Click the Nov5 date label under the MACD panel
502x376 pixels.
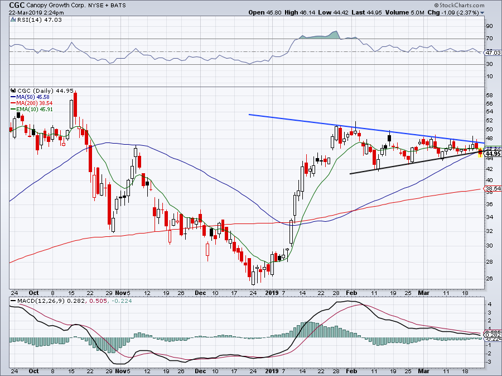(123, 371)
